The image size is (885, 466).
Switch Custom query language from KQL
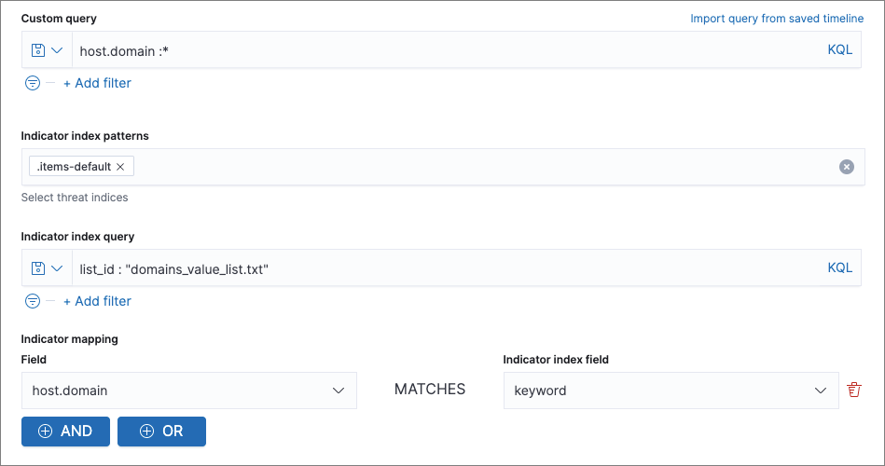(839, 50)
